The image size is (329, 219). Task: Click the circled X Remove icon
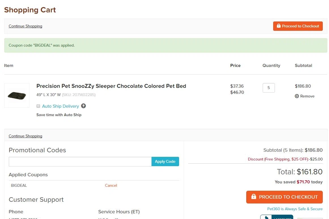coord(297,96)
